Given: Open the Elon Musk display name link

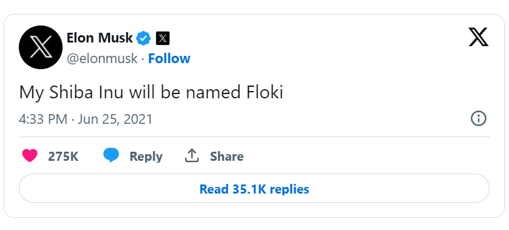Looking at the screenshot, I should 100,38.
